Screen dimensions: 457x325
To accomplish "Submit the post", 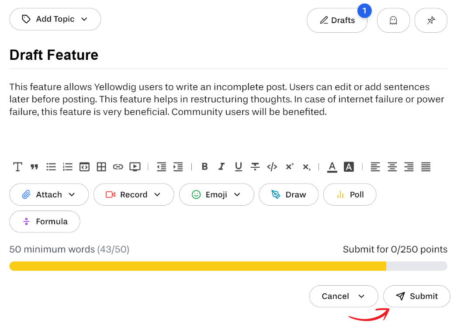I will point(417,297).
